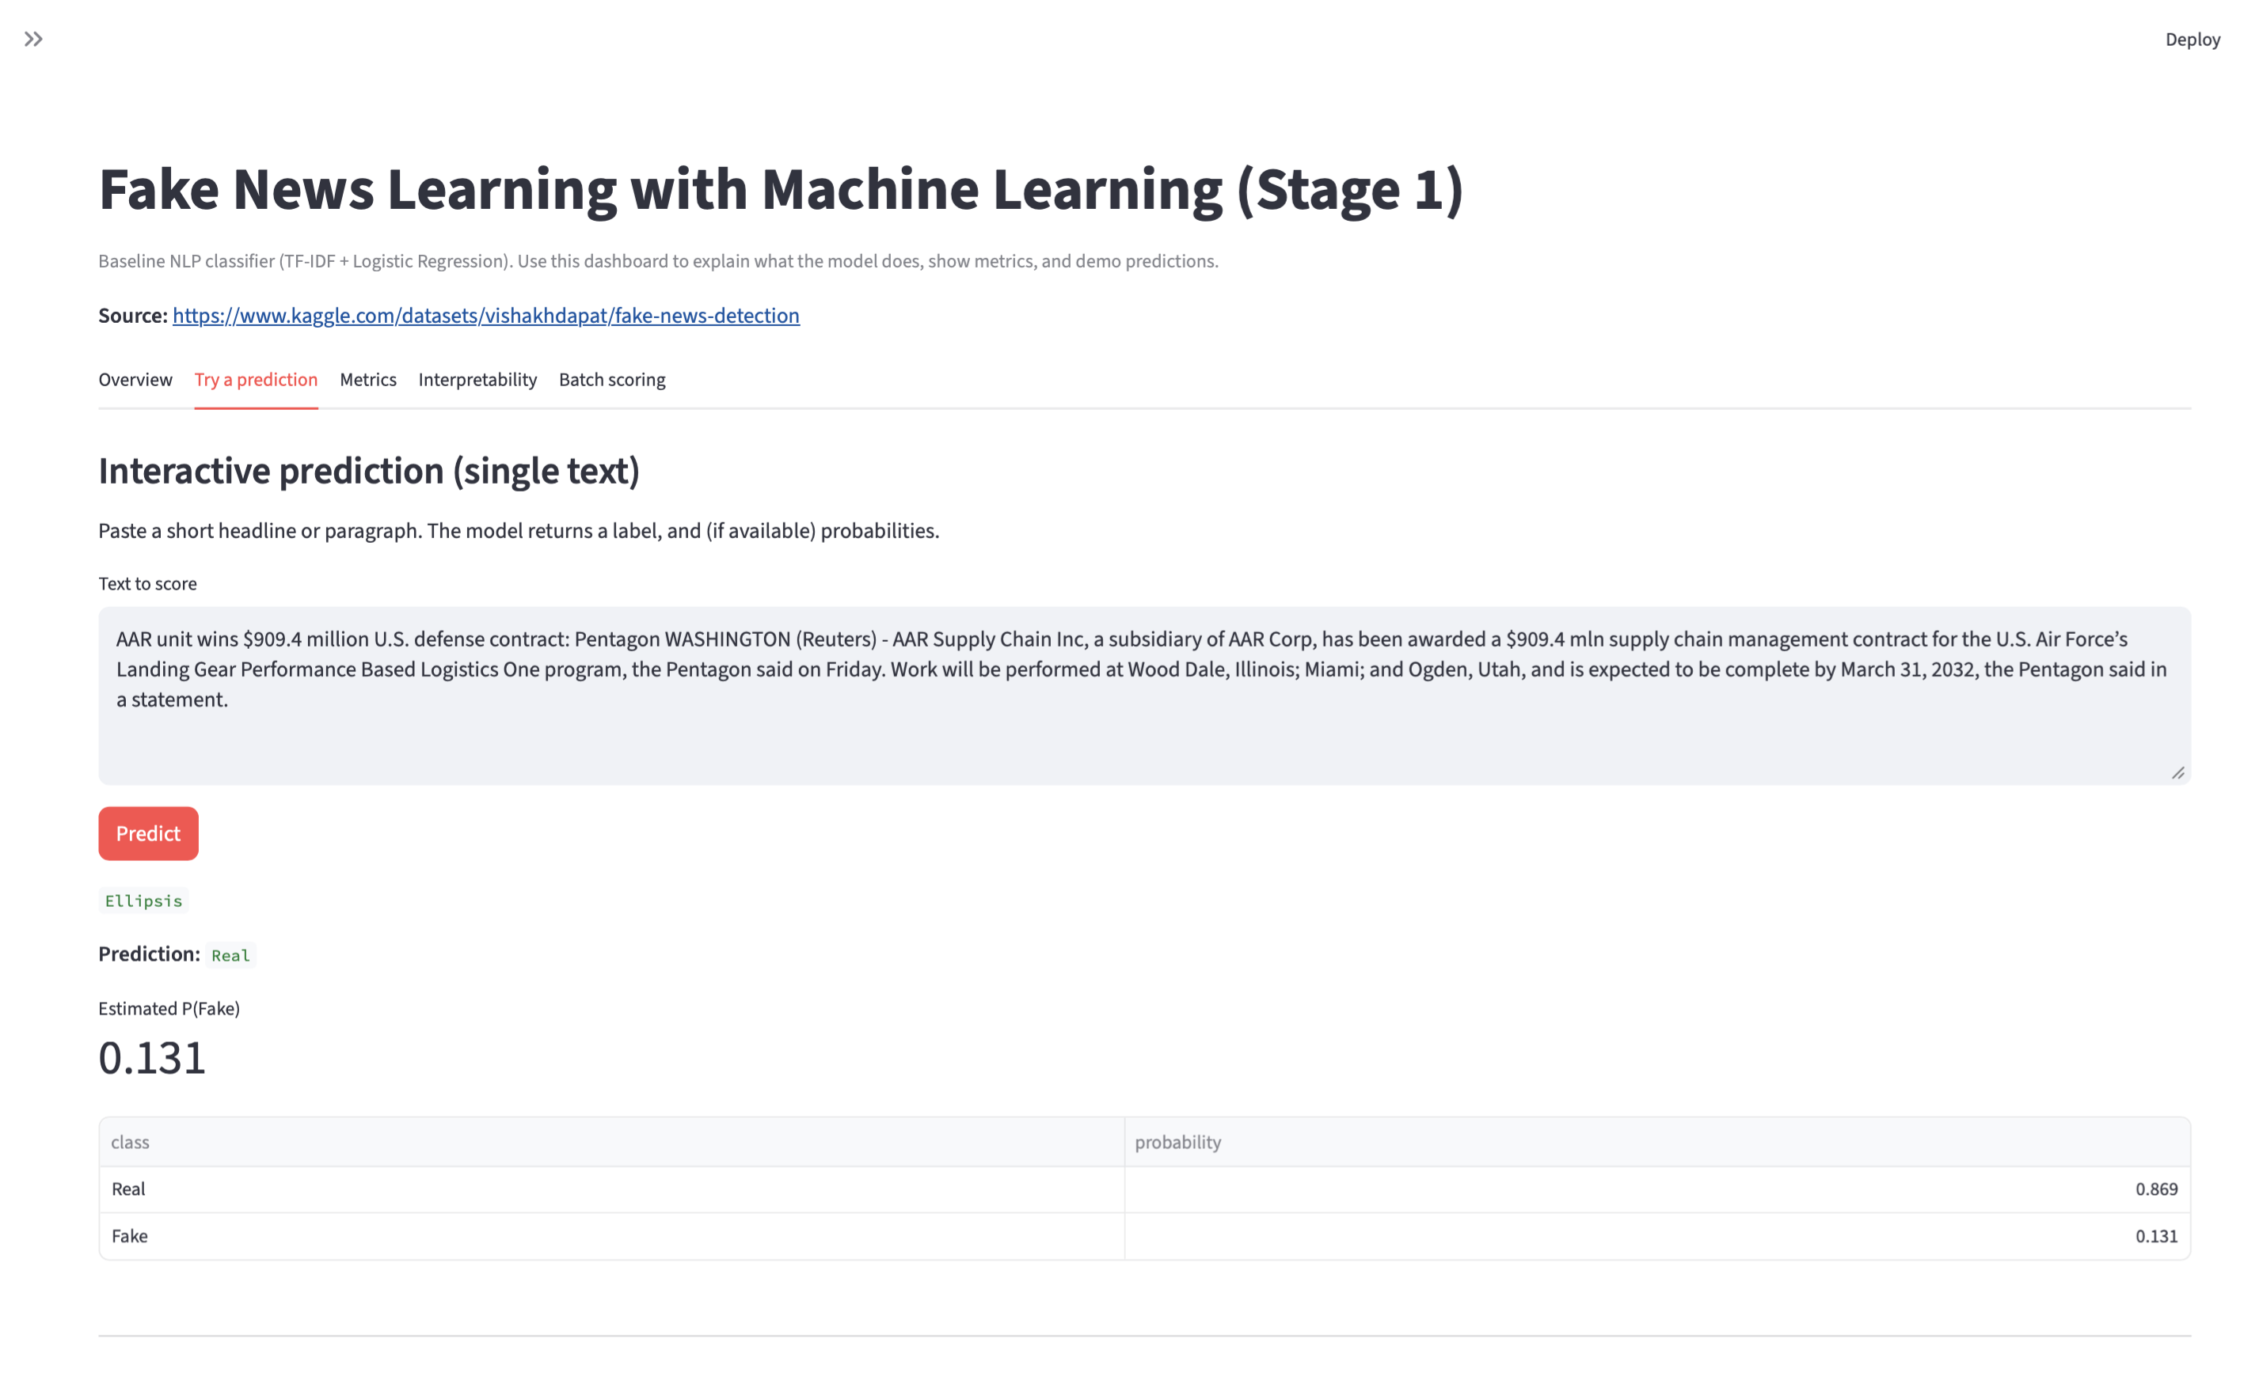2244x1388 pixels.
Task: Switch to the Overview tab
Action: tap(135, 379)
